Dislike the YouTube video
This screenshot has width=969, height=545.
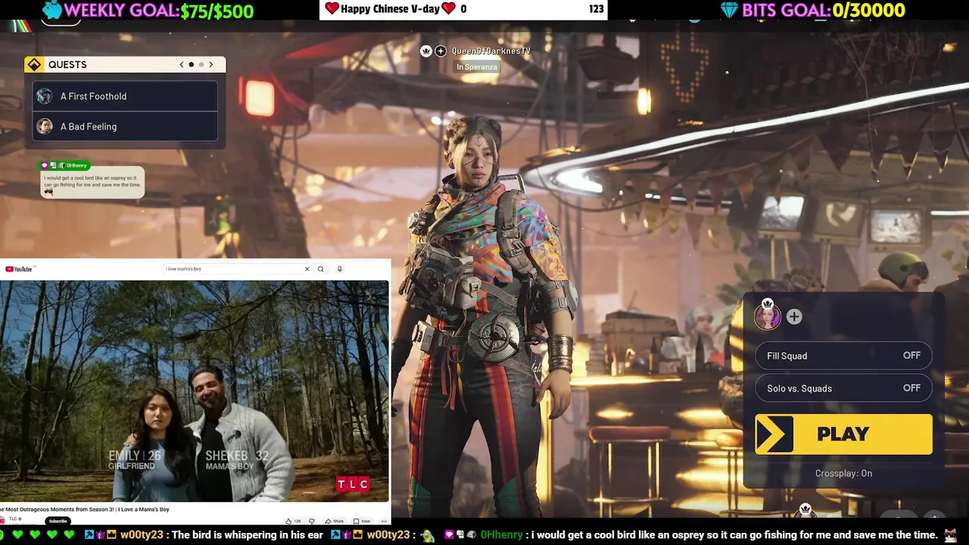[x=312, y=521]
